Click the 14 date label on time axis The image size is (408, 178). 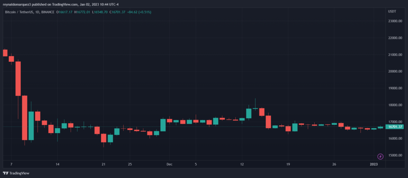click(57, 164)
